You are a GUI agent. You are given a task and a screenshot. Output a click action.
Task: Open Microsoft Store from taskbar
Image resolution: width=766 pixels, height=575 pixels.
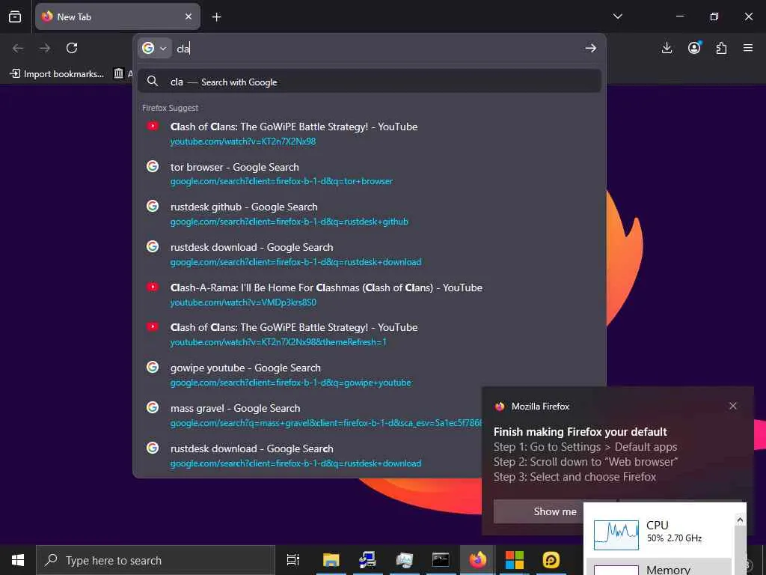click(514, 560)
